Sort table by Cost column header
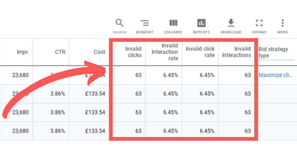 coord(99,52)
